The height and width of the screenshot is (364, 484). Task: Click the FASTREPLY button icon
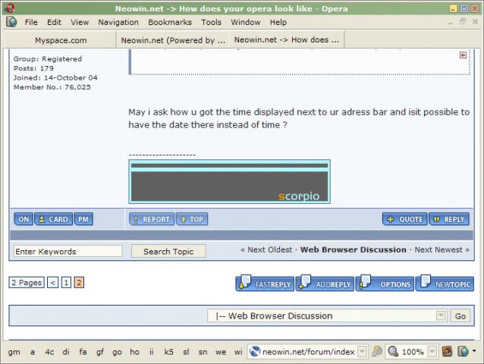pos(245,284)
